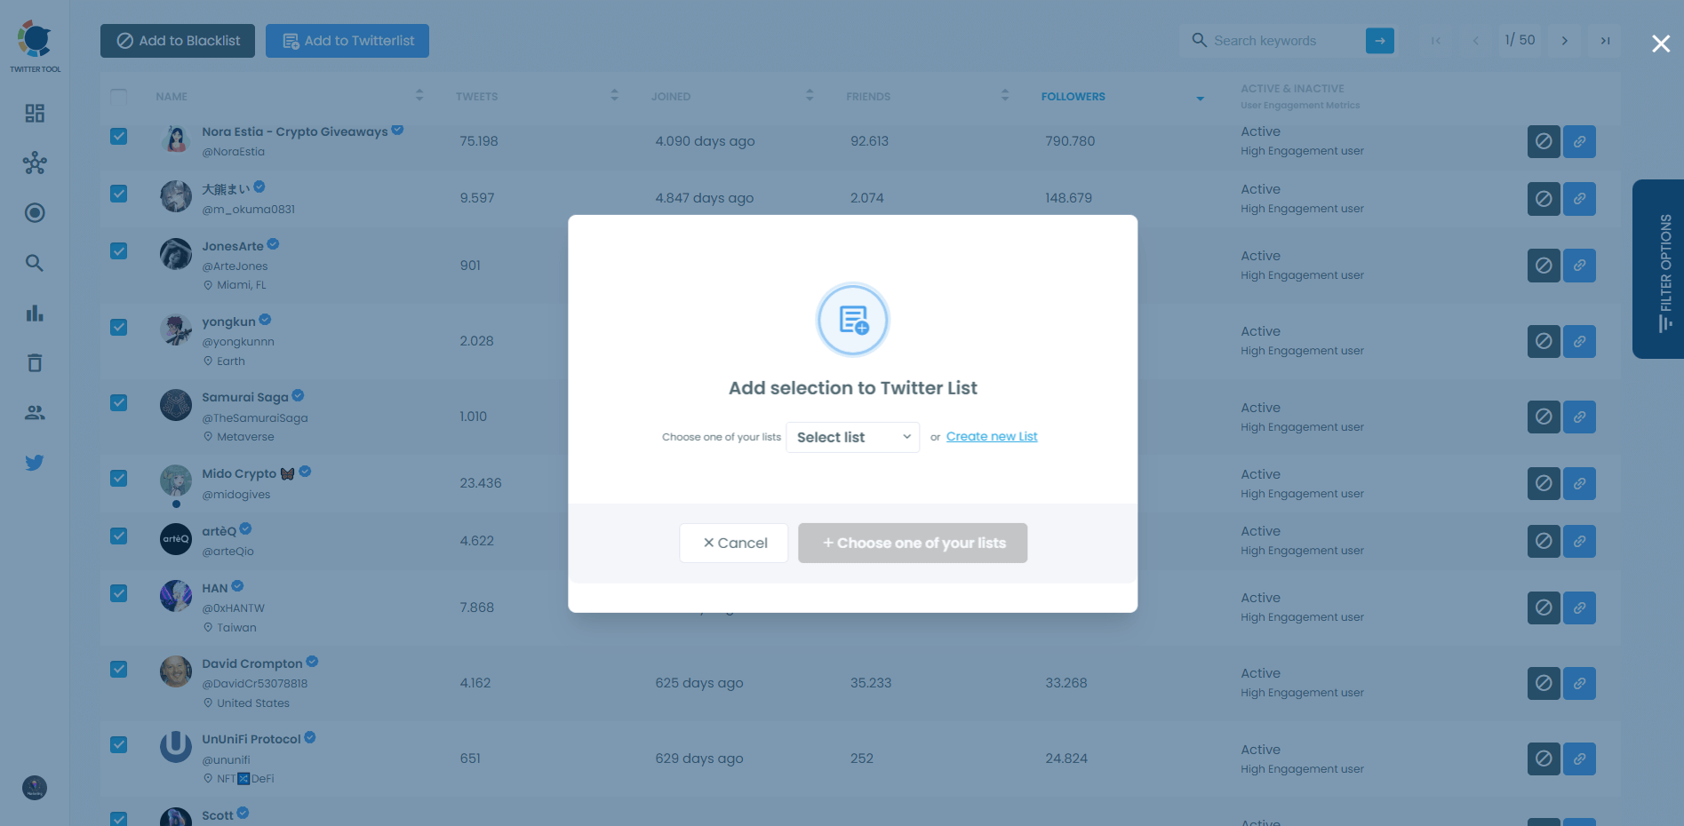Viewport: 1684px width, 826px height.
Task: Blacklist JonesArte with the block icon
Action: [1544, 266]
